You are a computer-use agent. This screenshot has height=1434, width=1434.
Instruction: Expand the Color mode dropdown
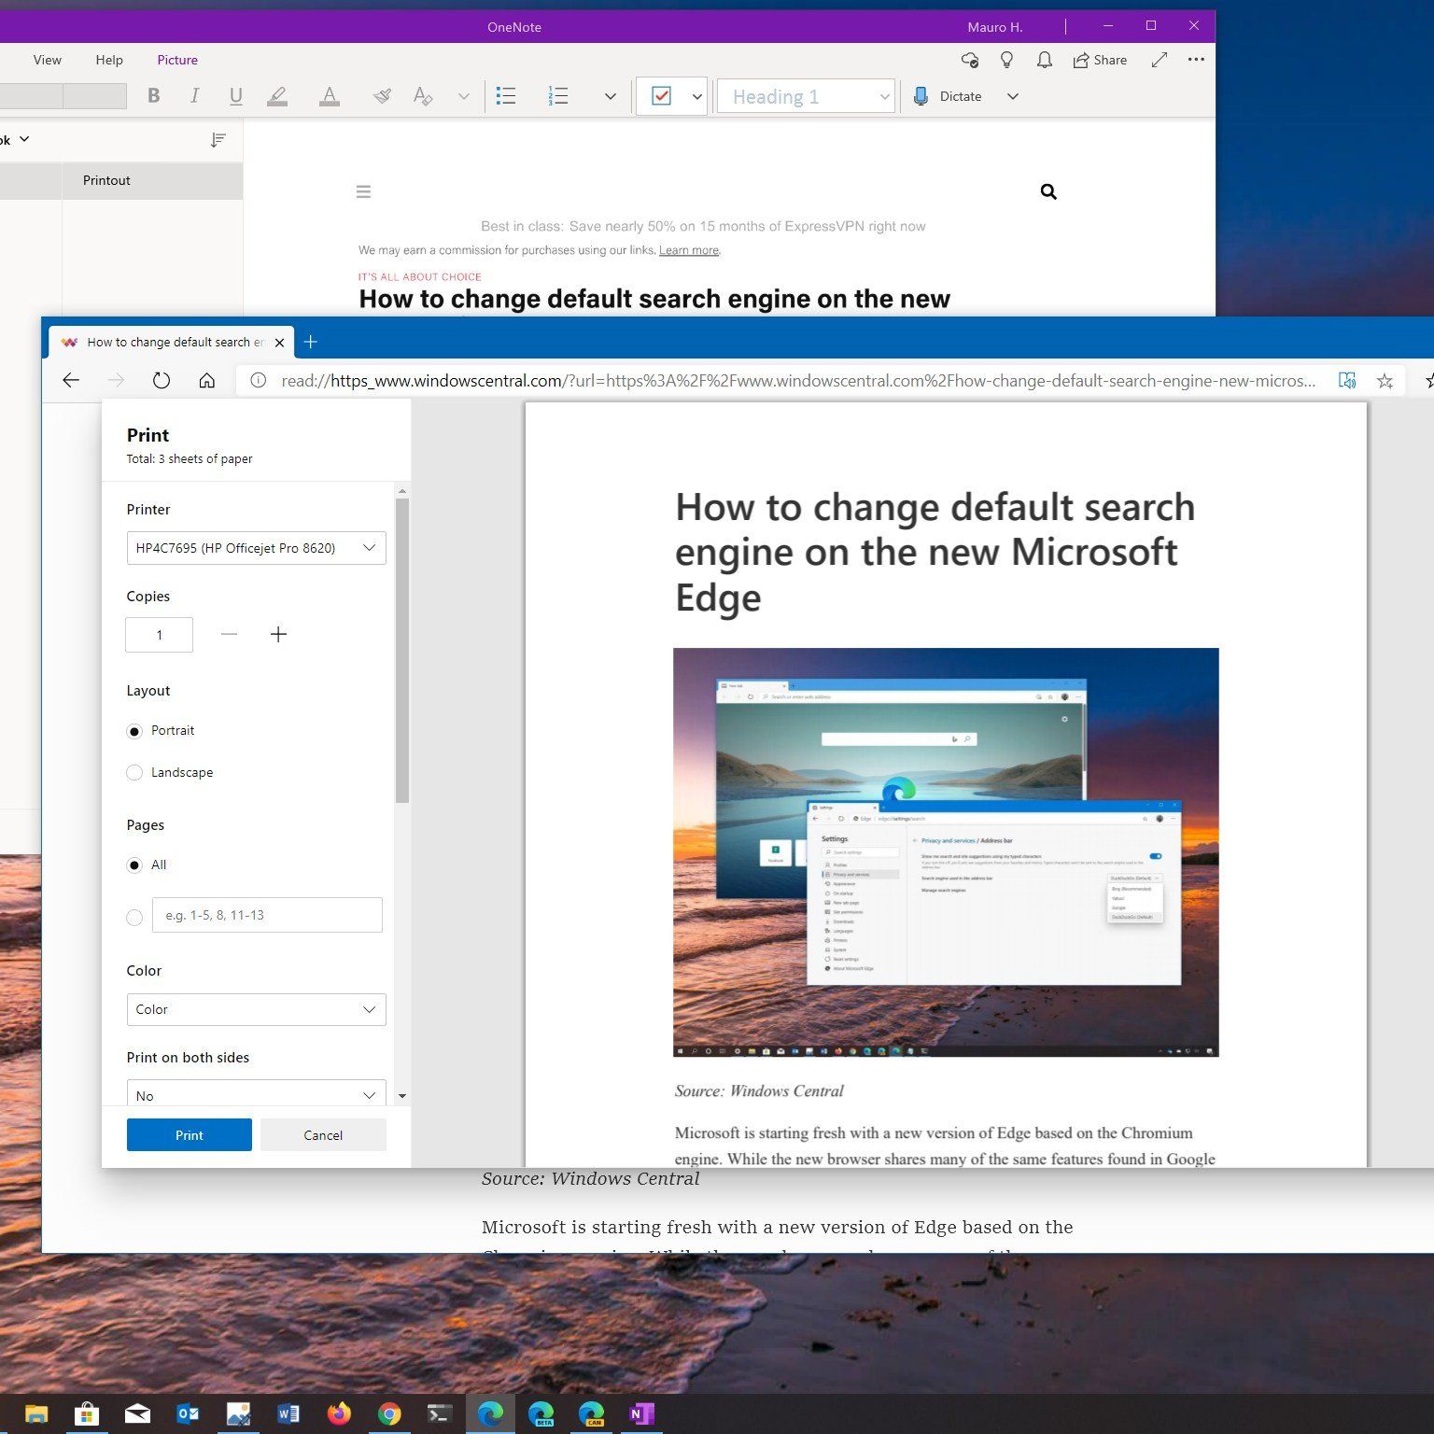(x=256, y=1009)
